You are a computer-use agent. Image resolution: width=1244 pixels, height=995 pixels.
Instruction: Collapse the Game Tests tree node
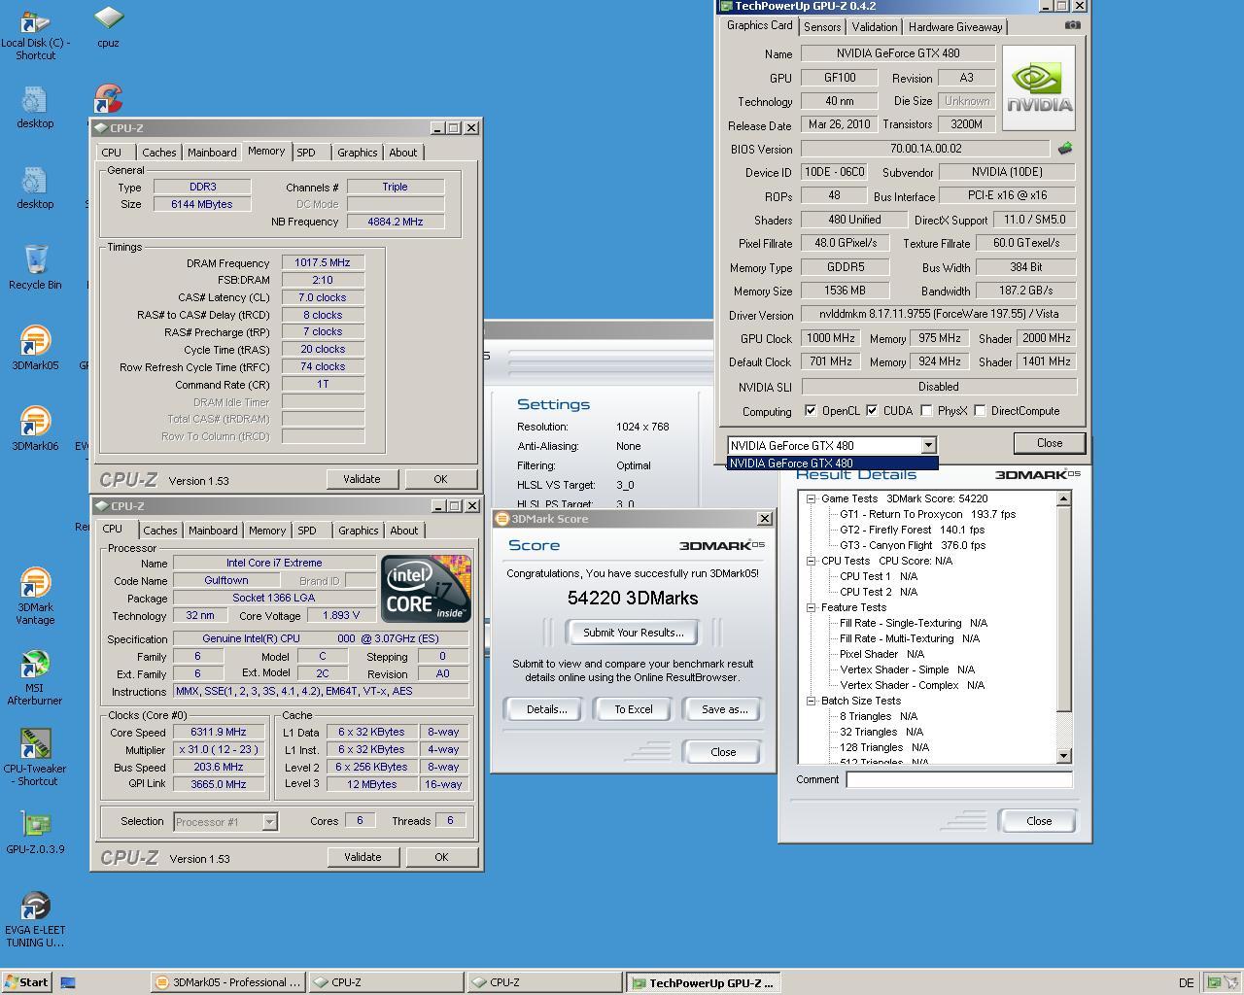811,498
